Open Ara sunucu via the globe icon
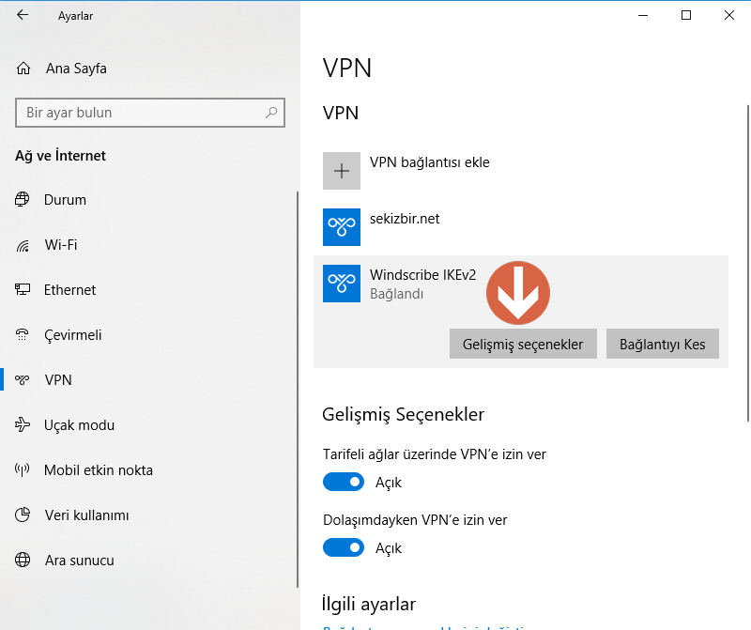This screenshot has height=630, width=751. (21, 560)
